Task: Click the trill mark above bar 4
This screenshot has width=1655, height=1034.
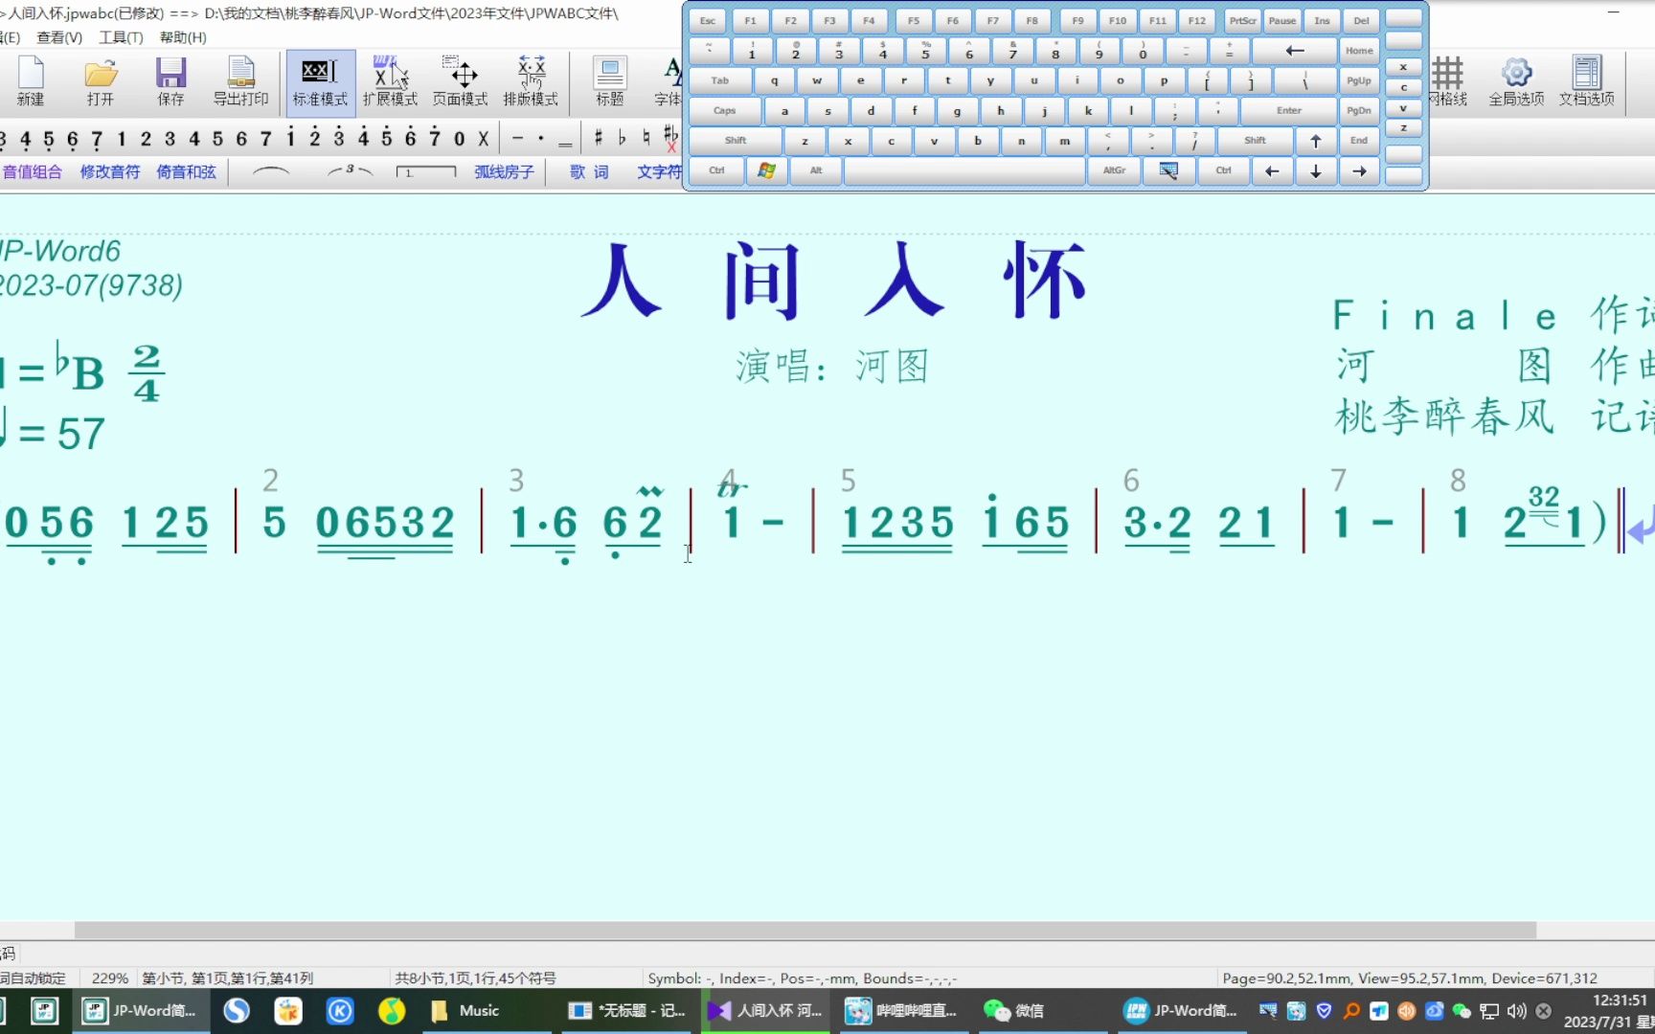Action: coord(732,487)
